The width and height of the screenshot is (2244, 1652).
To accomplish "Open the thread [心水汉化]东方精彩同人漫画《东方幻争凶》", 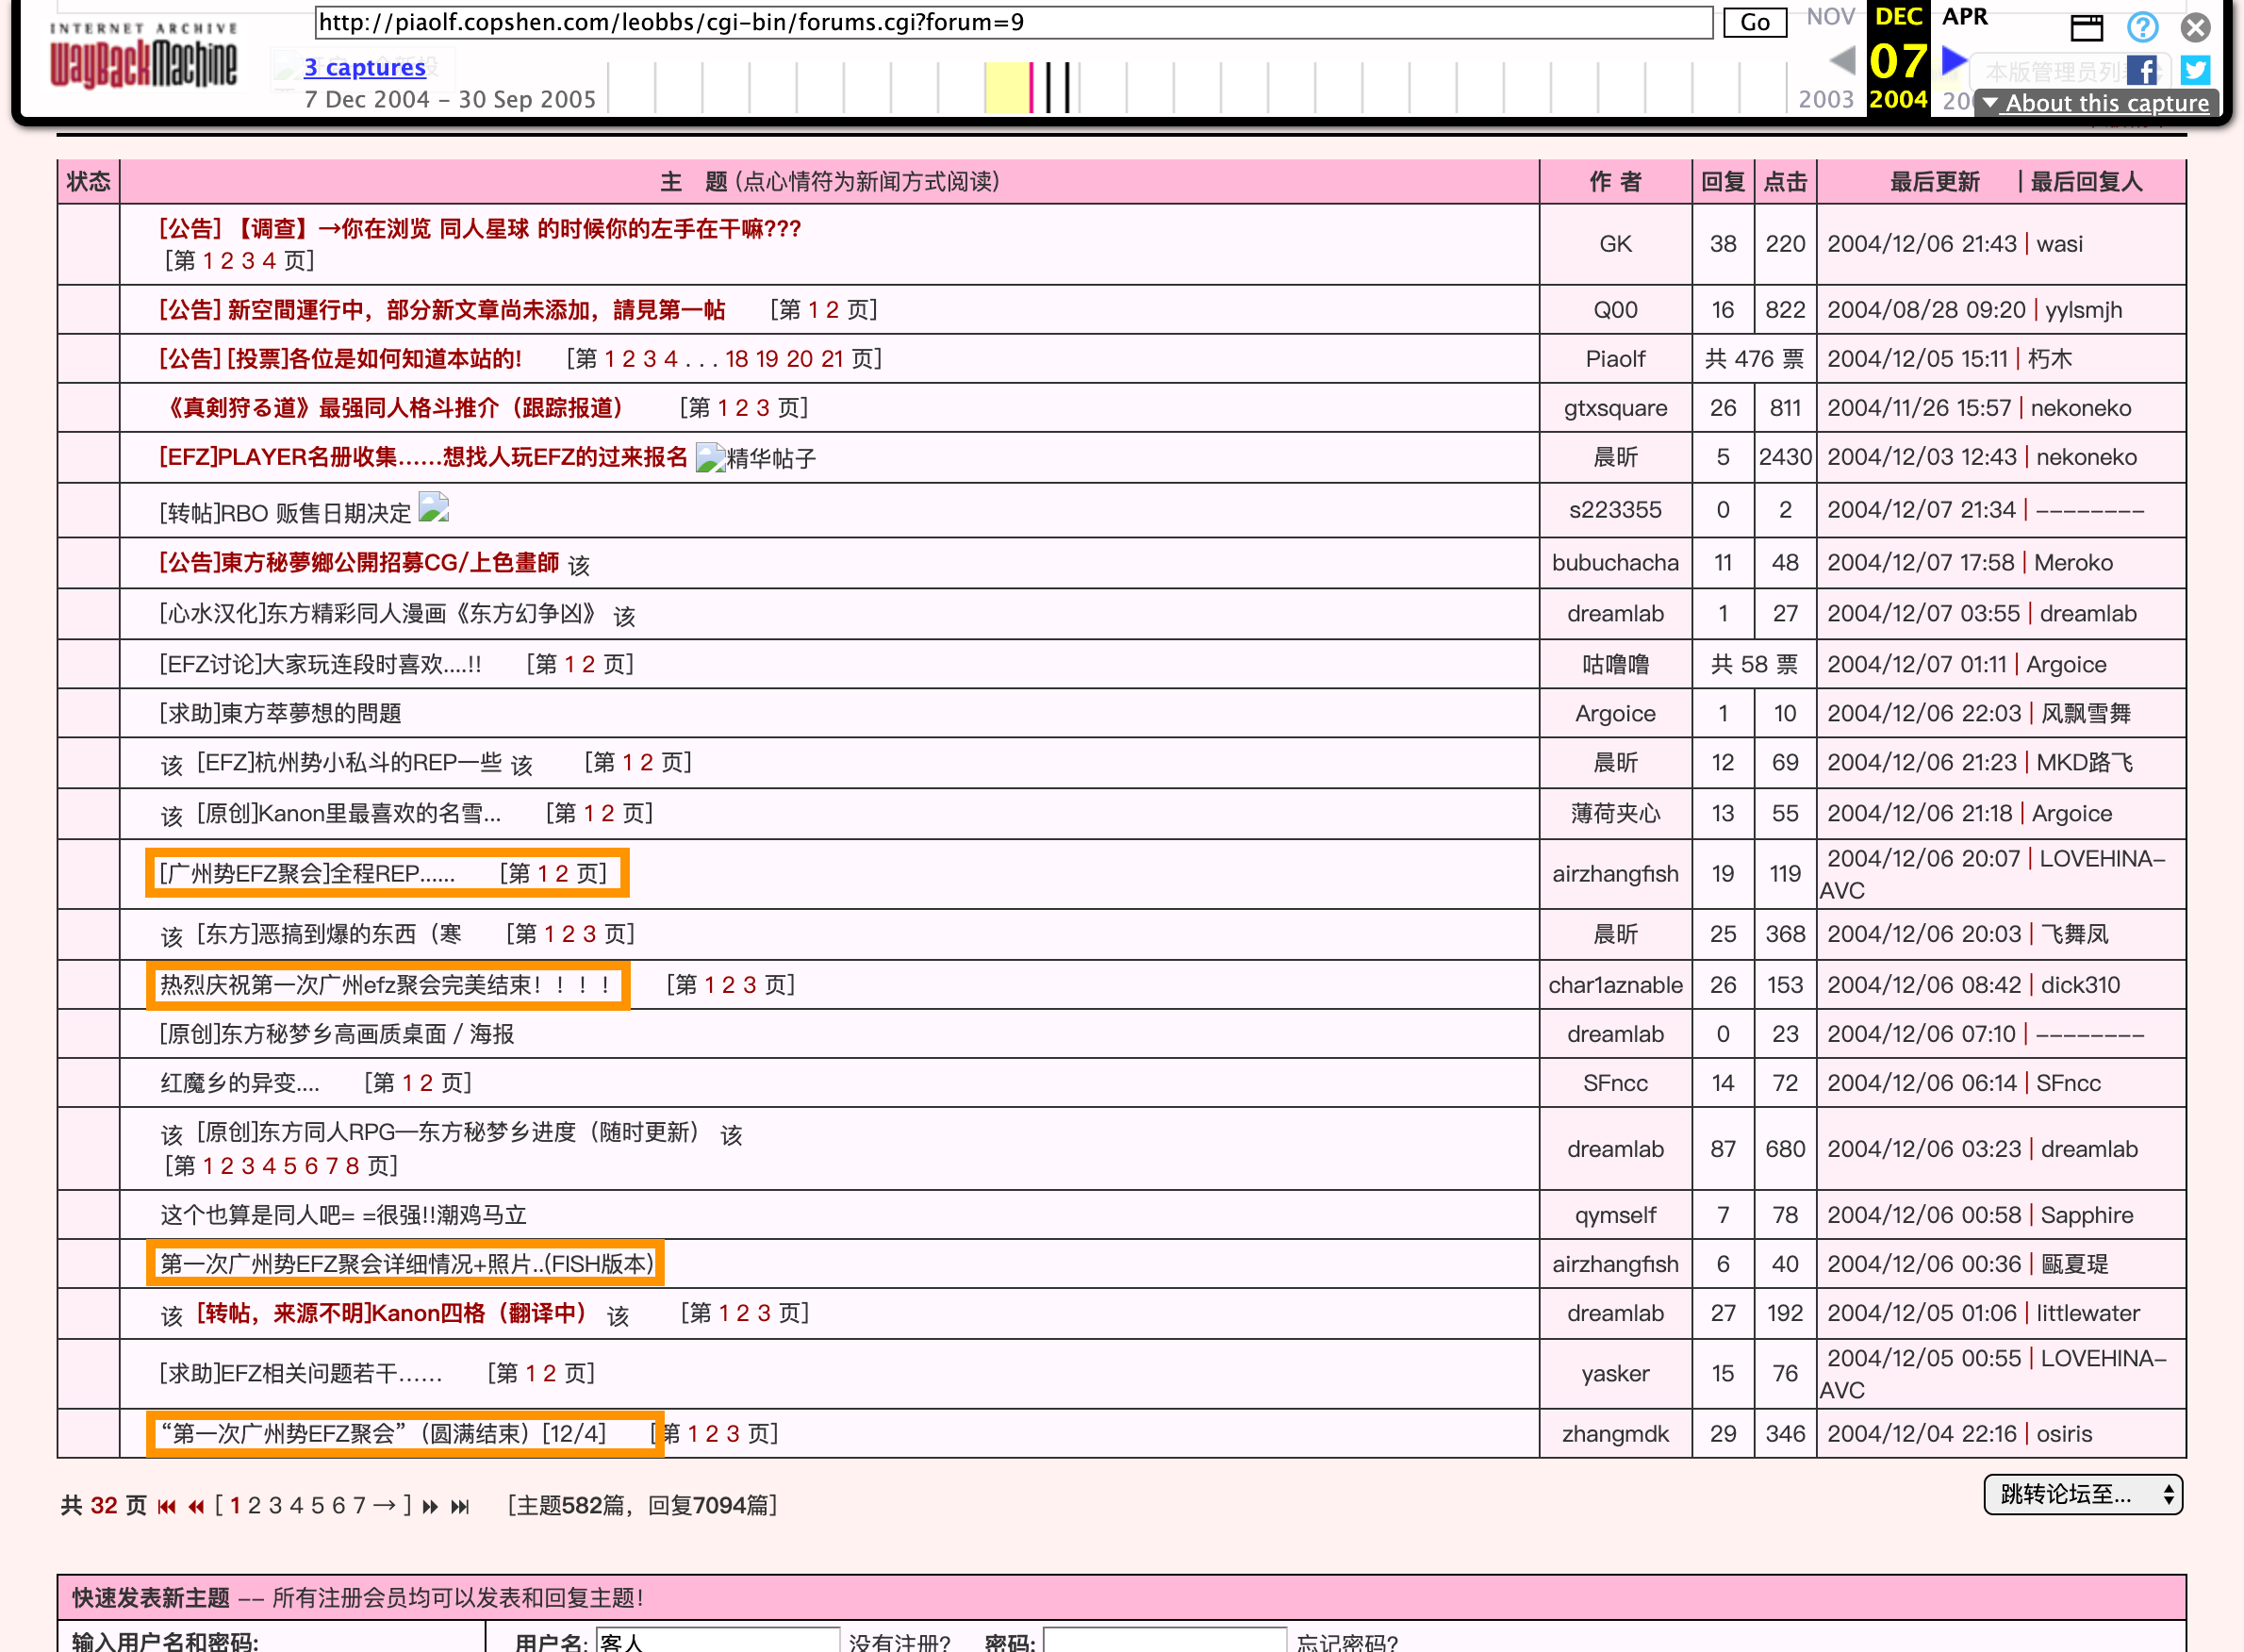I will (x=383, y=613).
